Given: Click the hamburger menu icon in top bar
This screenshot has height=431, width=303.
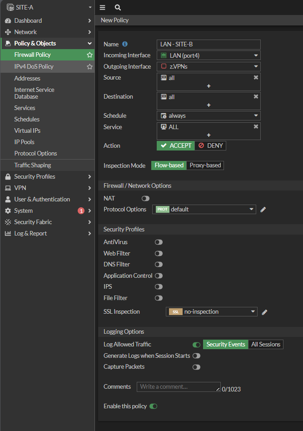Looking at the screenshot, I should (102, 8).
